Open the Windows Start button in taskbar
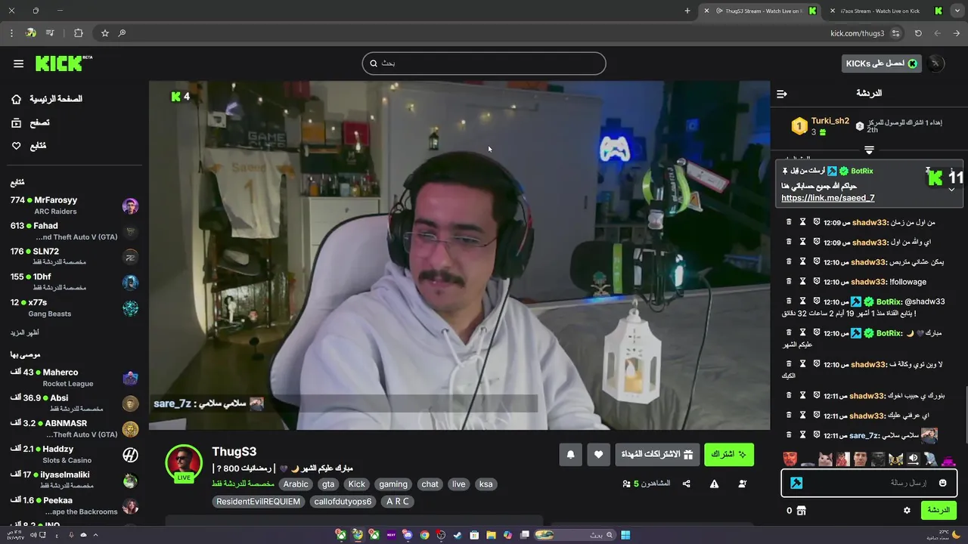968x544 pixels. pyautogui.click(x=625, y=535)
